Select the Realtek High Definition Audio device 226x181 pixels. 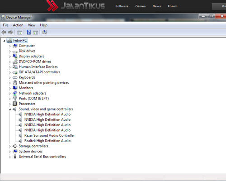tap(47, 141)
